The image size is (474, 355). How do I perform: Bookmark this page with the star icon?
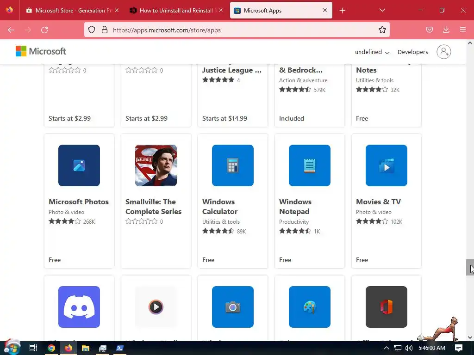[x=382, y=30]
